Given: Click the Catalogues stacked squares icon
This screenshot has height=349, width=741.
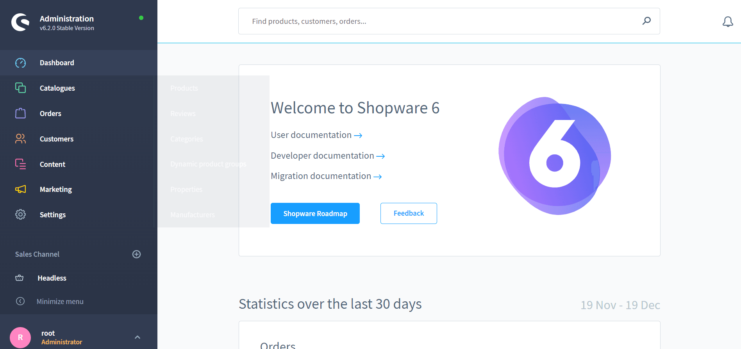Looking at the screenshot, I should coord(20,88).
